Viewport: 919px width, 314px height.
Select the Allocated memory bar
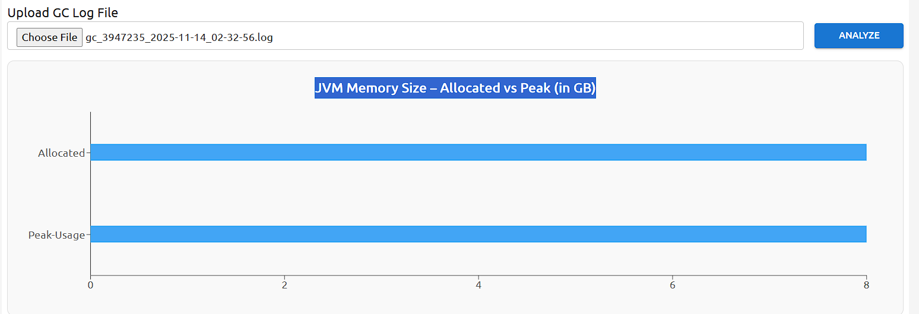coord(478,153)
